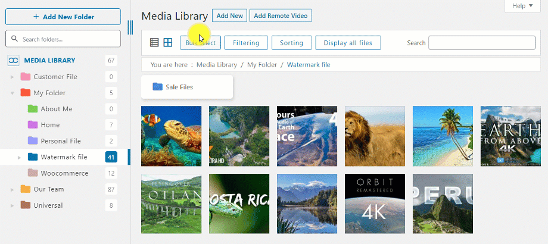Viewport: 548px width, 244px height.
Task: Click the Media Library logo icon
Action: 13,60
